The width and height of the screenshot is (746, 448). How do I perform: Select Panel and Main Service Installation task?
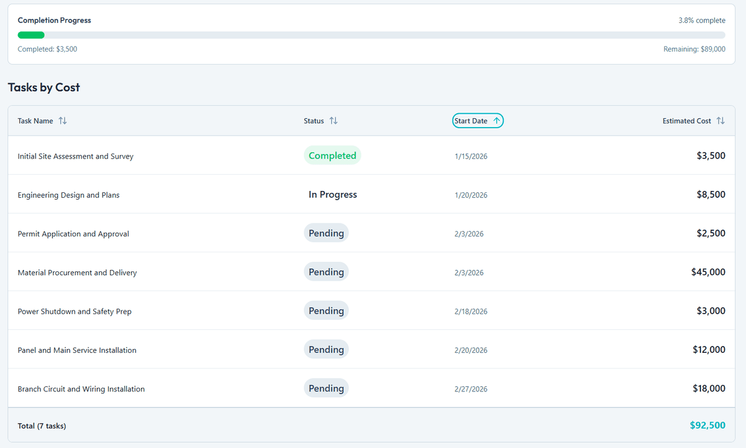pyautogui.click(x=77, y=350)
